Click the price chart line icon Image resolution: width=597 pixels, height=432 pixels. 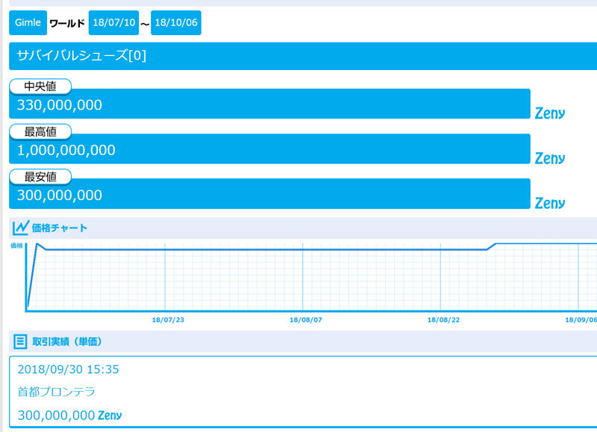[x=21, y=228]
